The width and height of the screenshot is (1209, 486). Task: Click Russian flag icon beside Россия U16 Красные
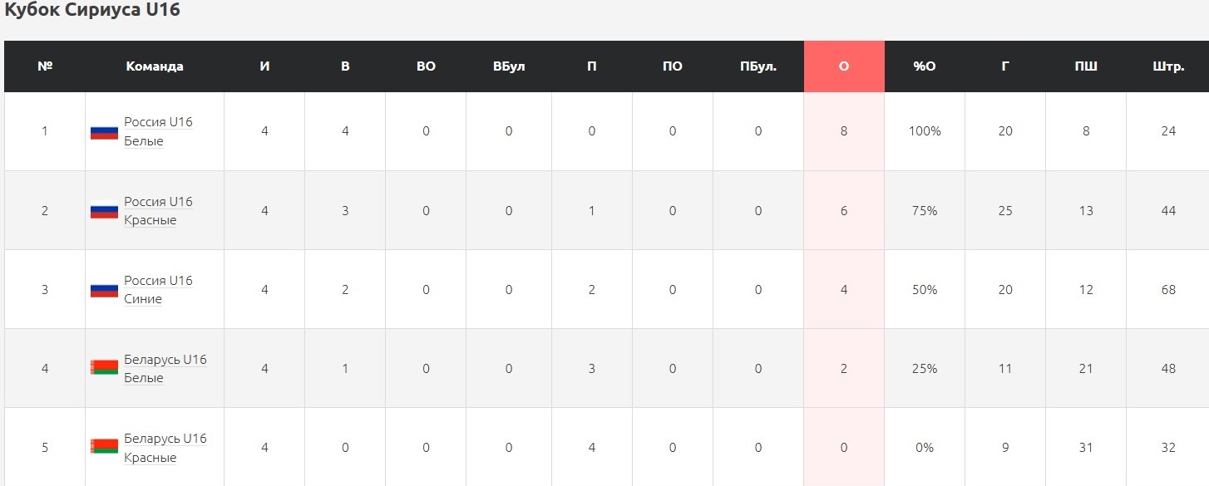tap(104, 211)
